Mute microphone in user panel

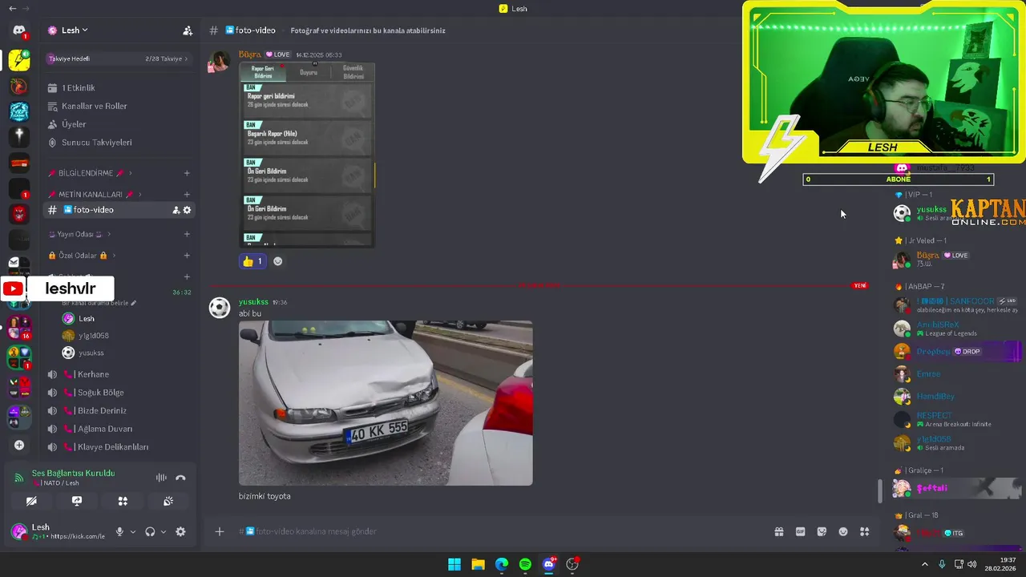coord(119,531)
